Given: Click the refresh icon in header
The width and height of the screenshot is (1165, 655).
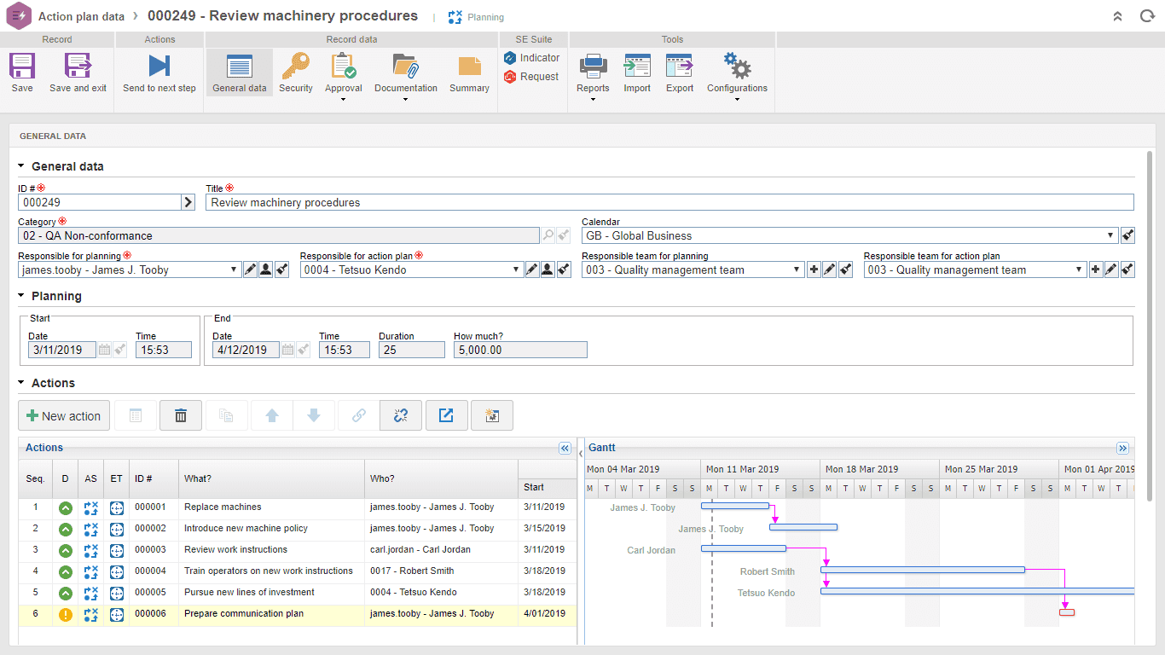Looking at the screenshot, I should [1147, 16].
